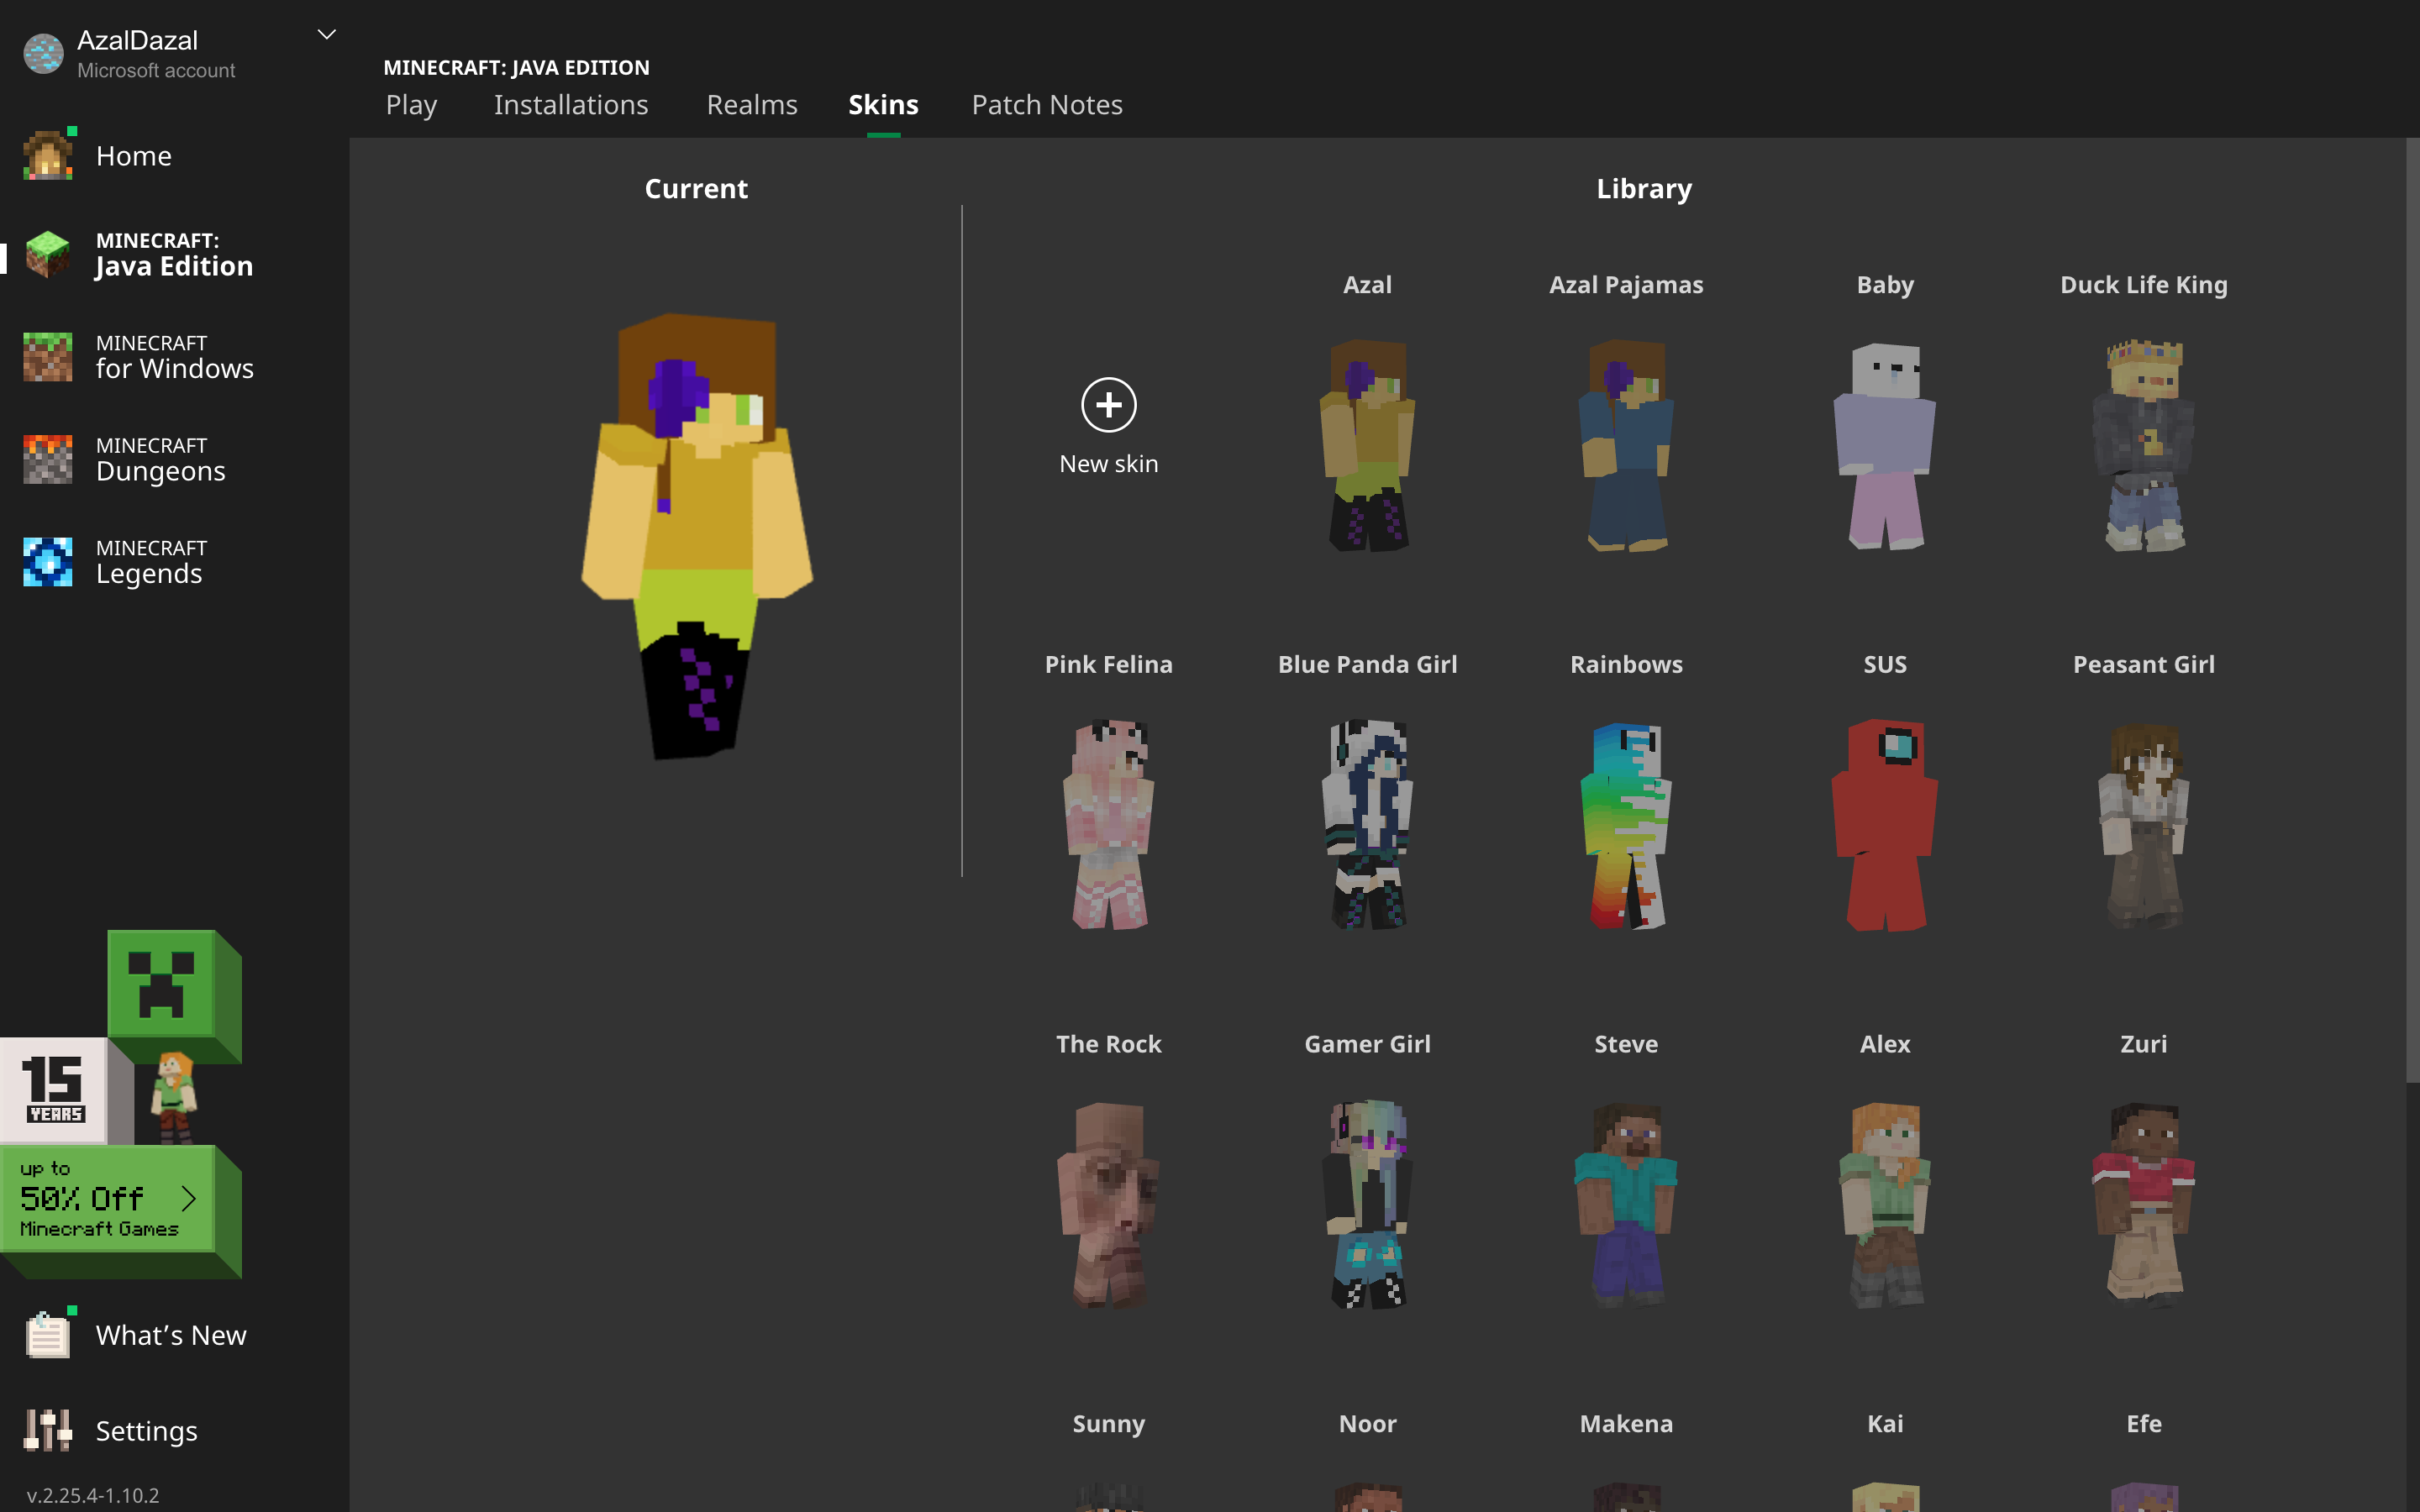
Task: Open Settings sliders icon
Action: pyautogui.click(x=48, y=1430)
